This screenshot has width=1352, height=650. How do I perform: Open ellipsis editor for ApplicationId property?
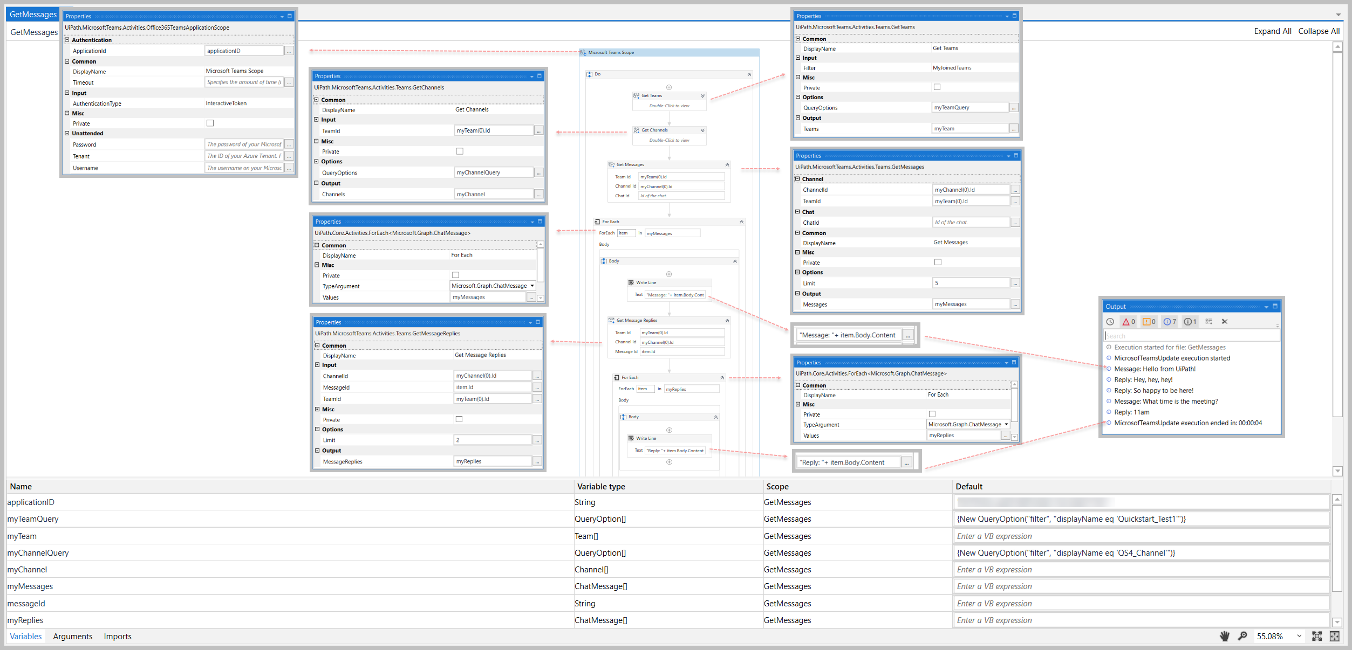point(289,51)
